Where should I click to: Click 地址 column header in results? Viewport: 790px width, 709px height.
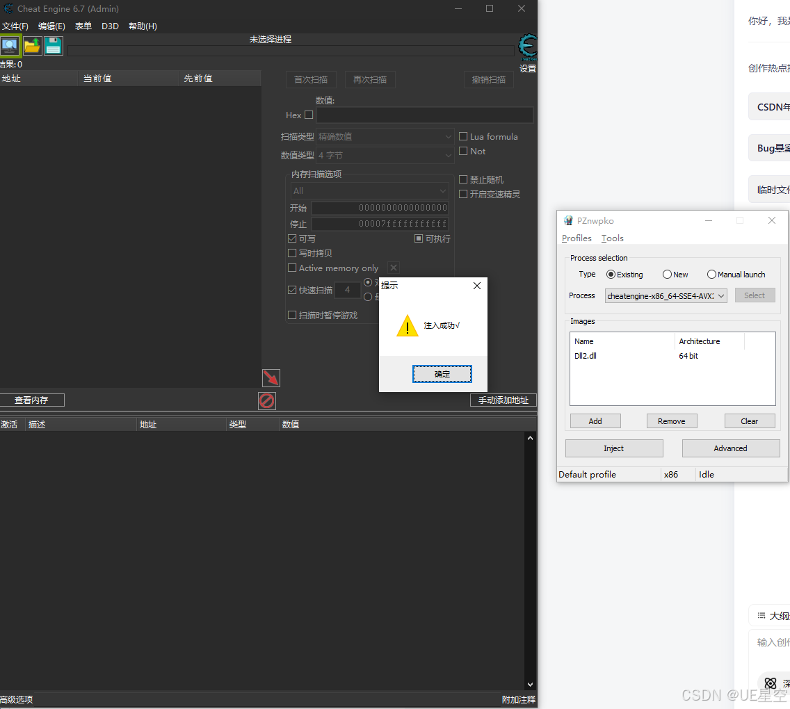(39, 79)
